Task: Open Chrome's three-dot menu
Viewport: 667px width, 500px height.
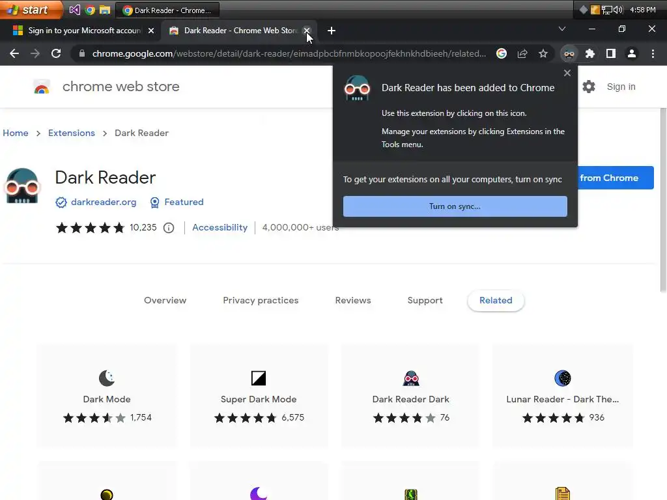Action: [653, 53]
